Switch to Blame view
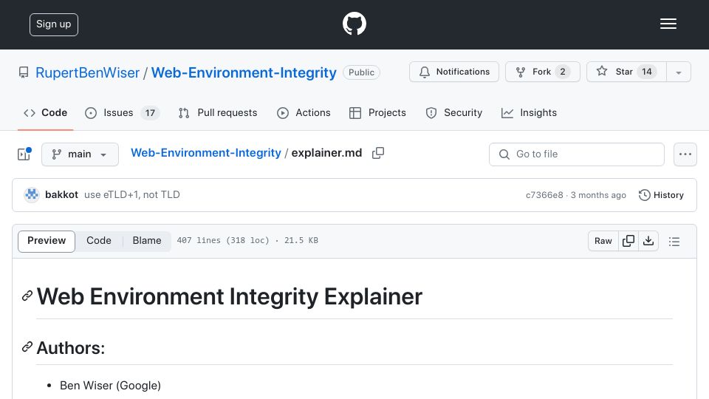Viewport: 709px width, 399px height. point(147,241)
